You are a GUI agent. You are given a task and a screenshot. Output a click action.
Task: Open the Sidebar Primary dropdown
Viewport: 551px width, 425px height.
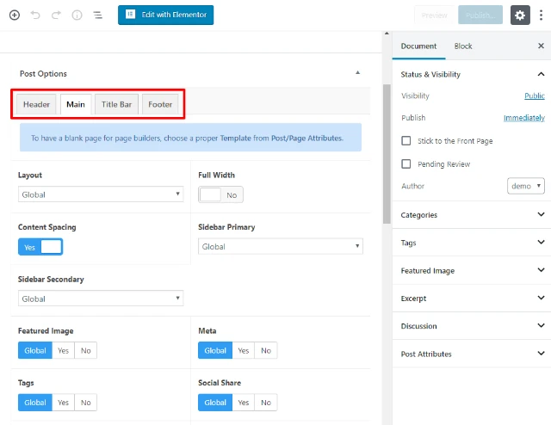click(281, 247)
